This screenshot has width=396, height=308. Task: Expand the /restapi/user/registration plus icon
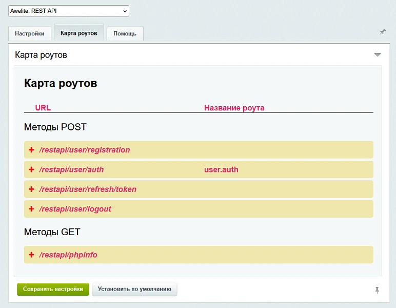tap(31, 150)
